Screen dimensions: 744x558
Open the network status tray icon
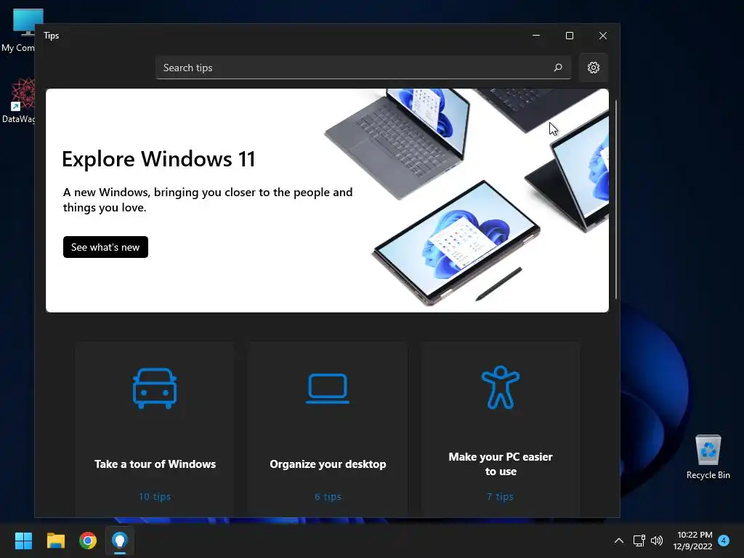coord(639,541)
